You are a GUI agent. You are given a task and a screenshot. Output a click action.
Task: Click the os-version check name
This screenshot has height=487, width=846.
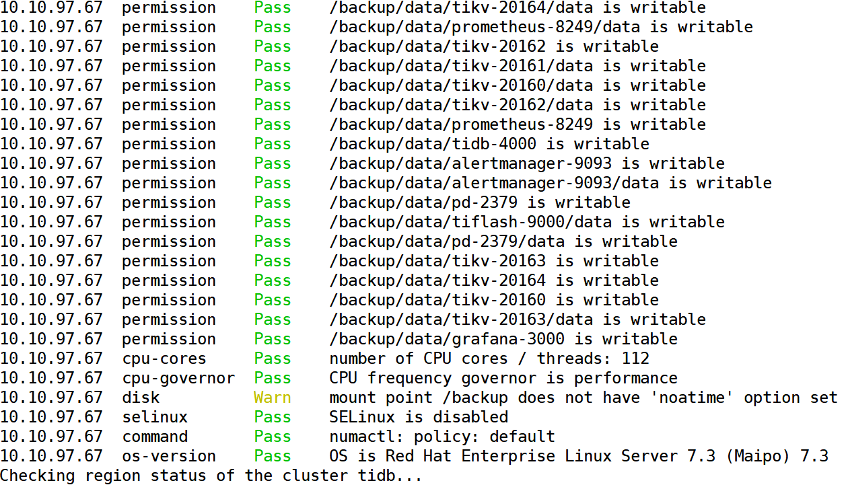169,456
